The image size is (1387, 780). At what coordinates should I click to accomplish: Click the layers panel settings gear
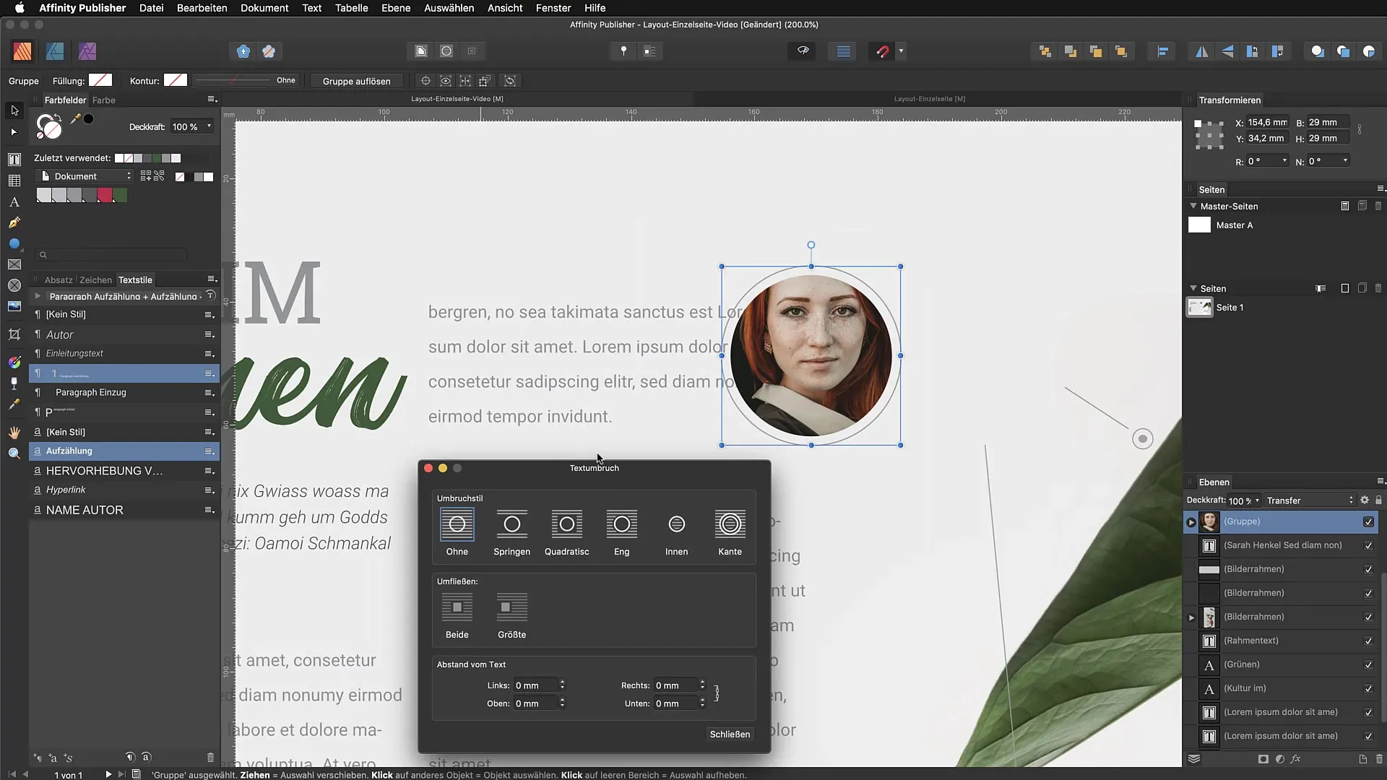pos(1365,500)
